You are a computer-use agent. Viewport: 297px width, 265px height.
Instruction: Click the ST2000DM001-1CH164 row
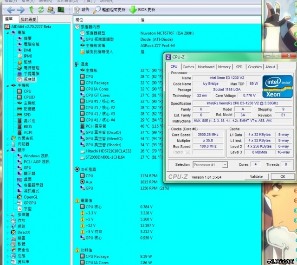tap(121, 157)
